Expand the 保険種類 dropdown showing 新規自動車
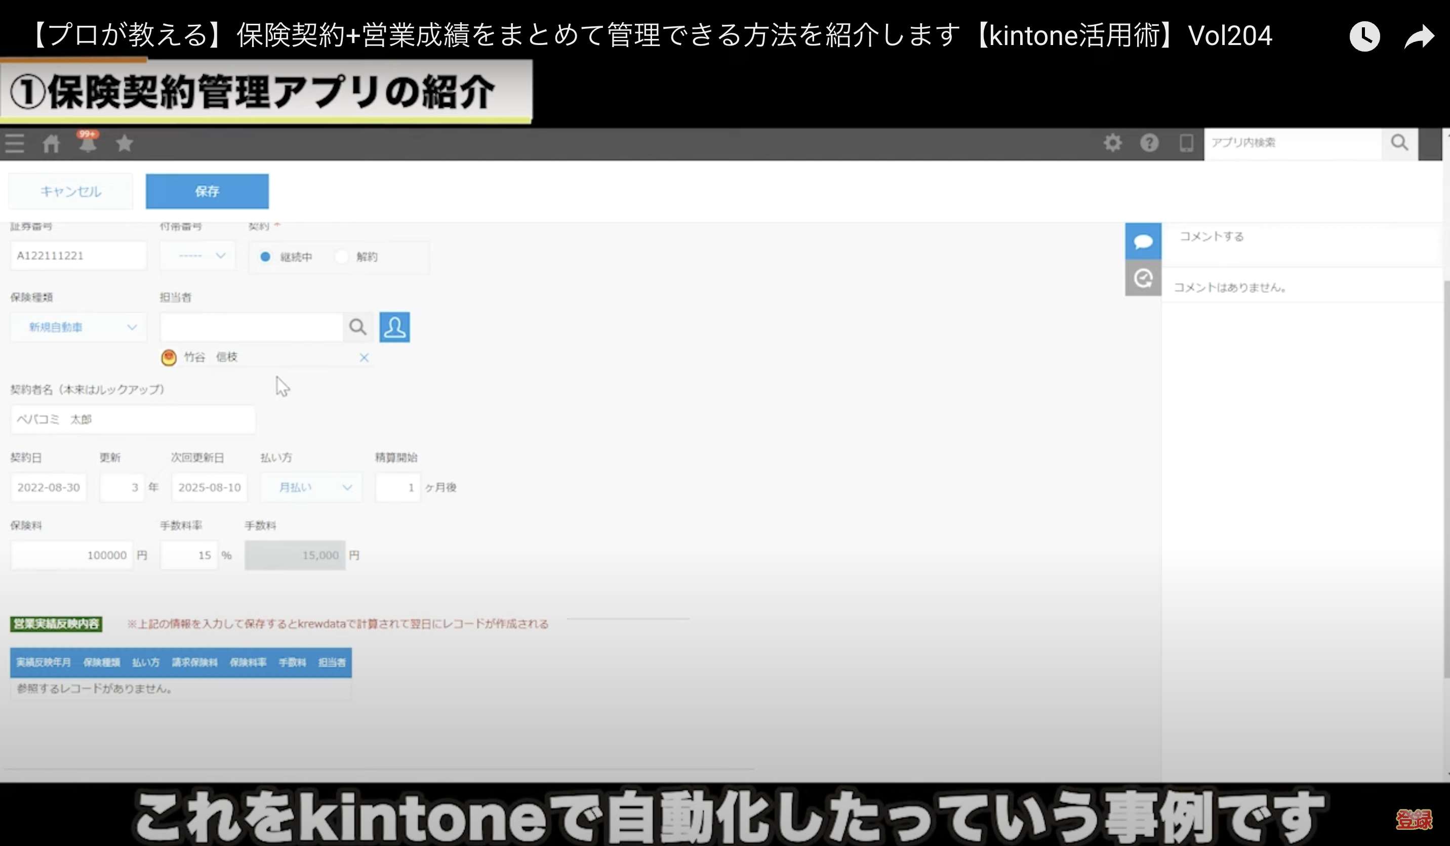This screenshot has height=846, width=1450. click(79, 327)
